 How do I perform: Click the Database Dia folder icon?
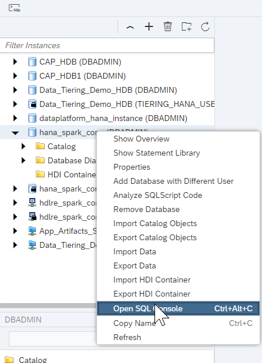pyautogui.click(x=41, y=160)
